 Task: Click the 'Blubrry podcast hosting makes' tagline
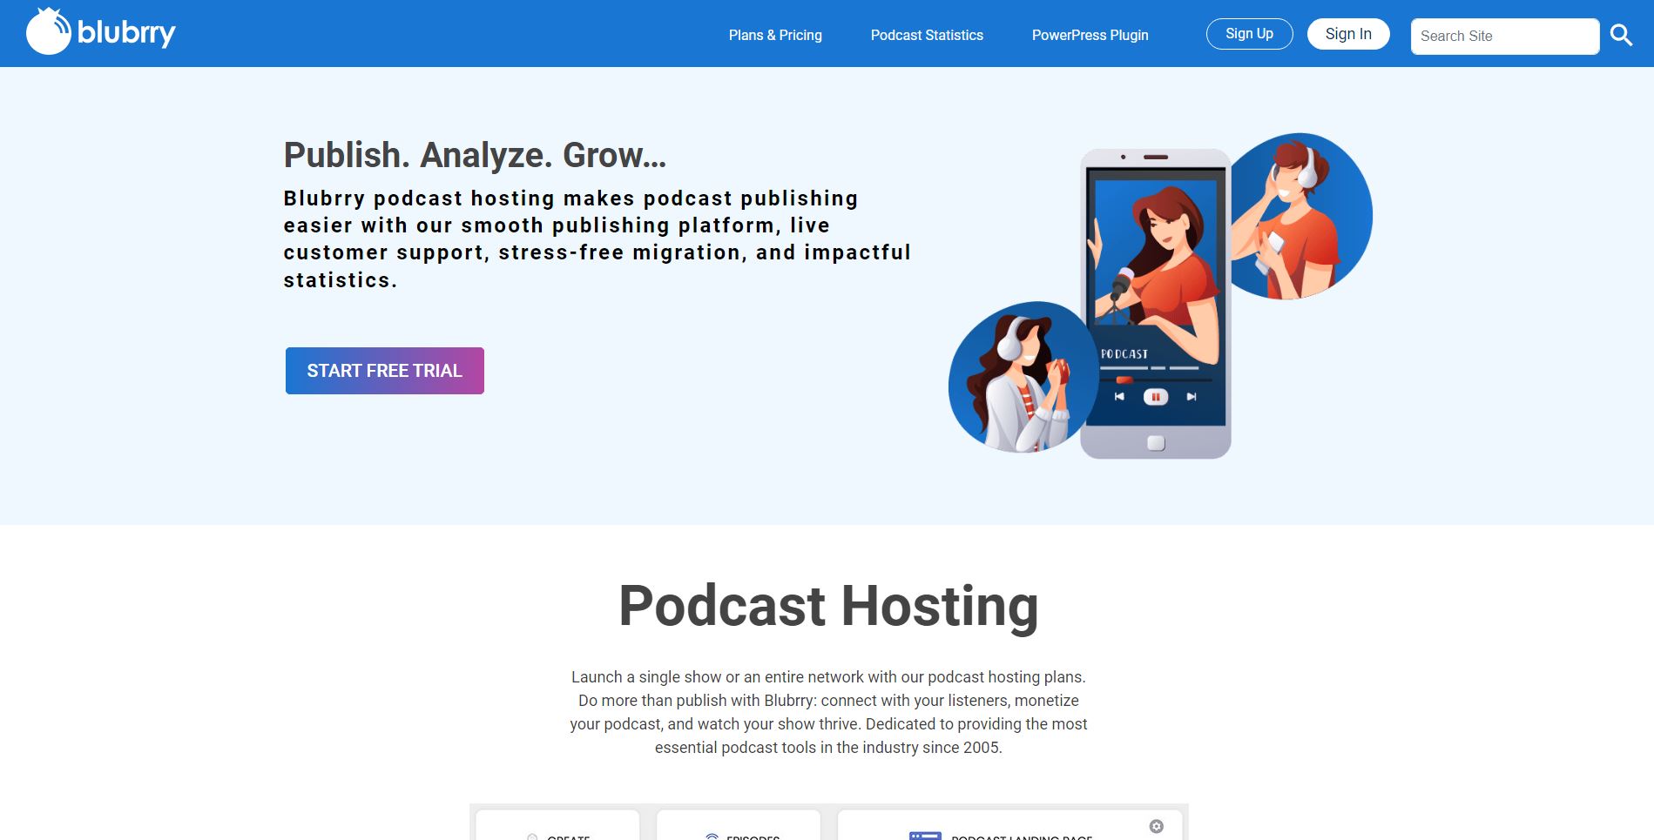tap(597, 239)
